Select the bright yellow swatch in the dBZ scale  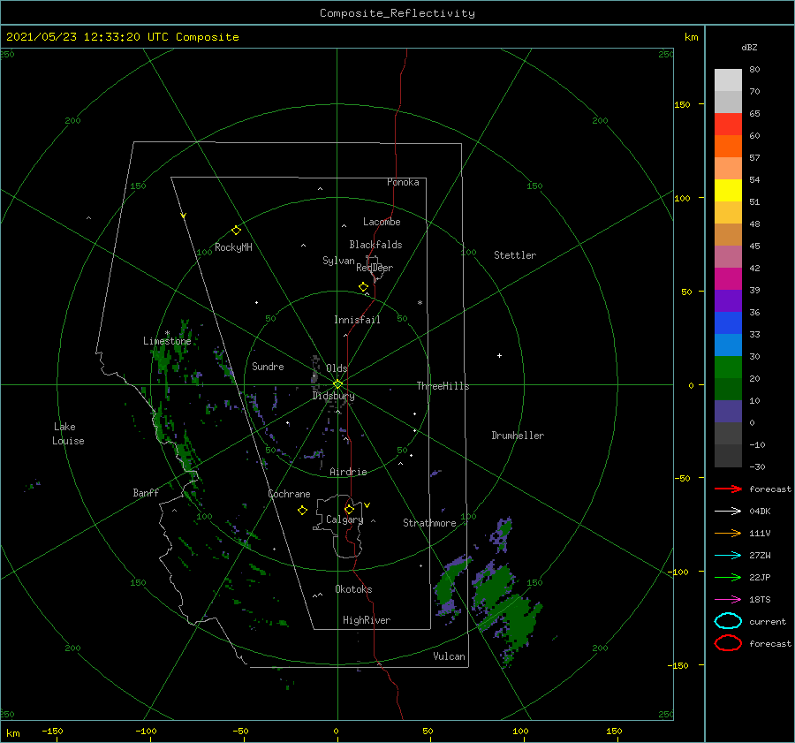click(728, 190)
